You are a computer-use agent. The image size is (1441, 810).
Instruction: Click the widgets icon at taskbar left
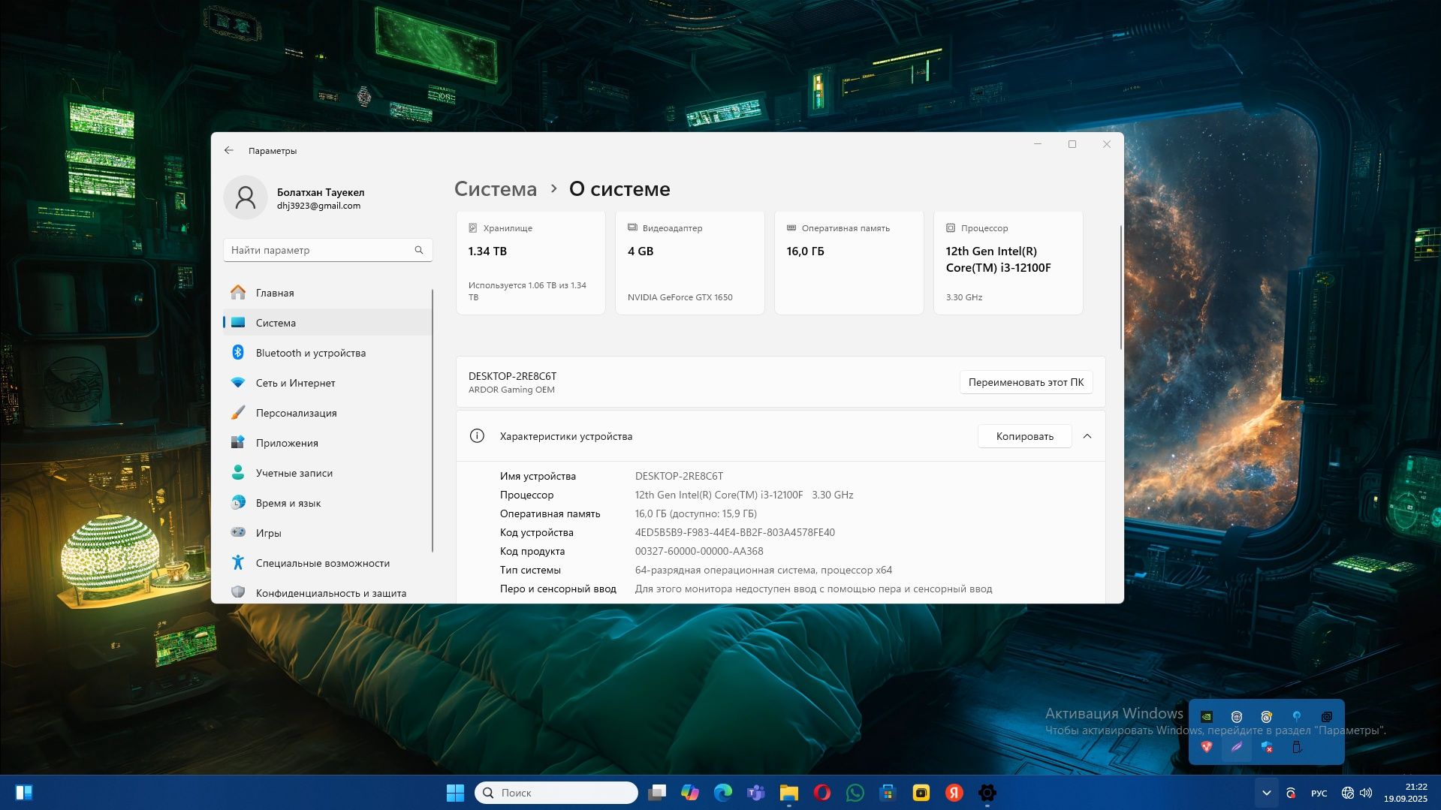[24, 793]
